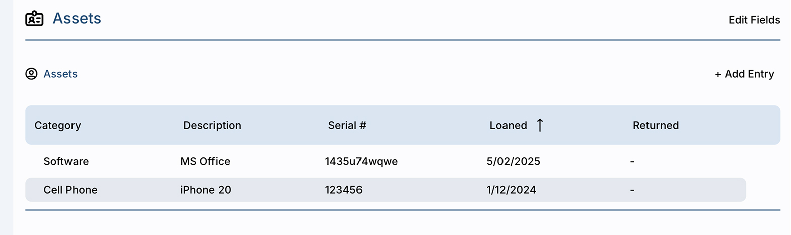
Task: Click the loaned date 1/12/2024
Action: (x=511, y=190)
